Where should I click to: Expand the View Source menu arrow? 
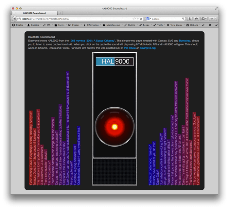click(184, 25)
